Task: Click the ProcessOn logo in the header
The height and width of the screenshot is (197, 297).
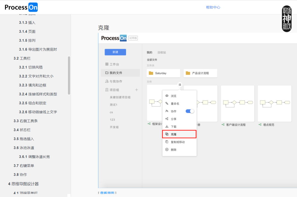Action: click(x=21, y=7)
